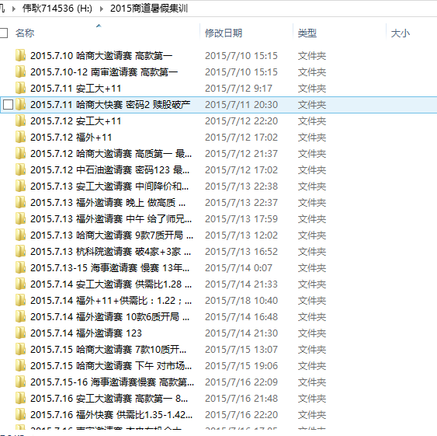Click 文件夹 type in 2015/7/16 21:48 row

pyautogui.click(x=312, y=398)
